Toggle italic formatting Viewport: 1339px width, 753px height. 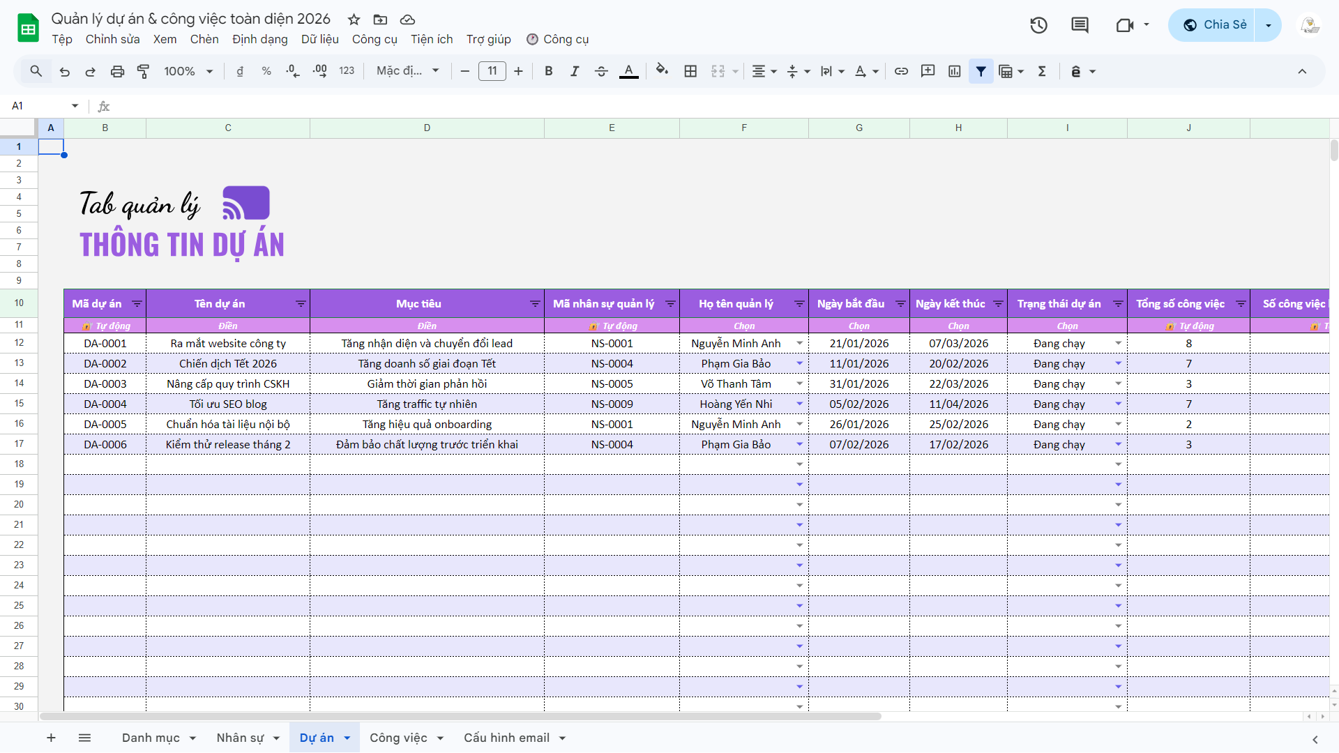coord(575,71)
